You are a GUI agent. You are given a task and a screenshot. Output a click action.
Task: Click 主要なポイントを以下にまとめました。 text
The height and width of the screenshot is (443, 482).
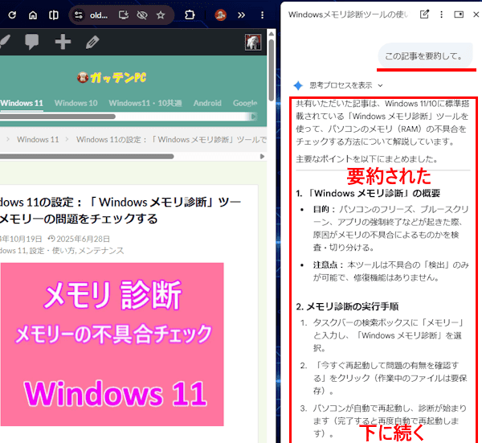coord(367,159)
